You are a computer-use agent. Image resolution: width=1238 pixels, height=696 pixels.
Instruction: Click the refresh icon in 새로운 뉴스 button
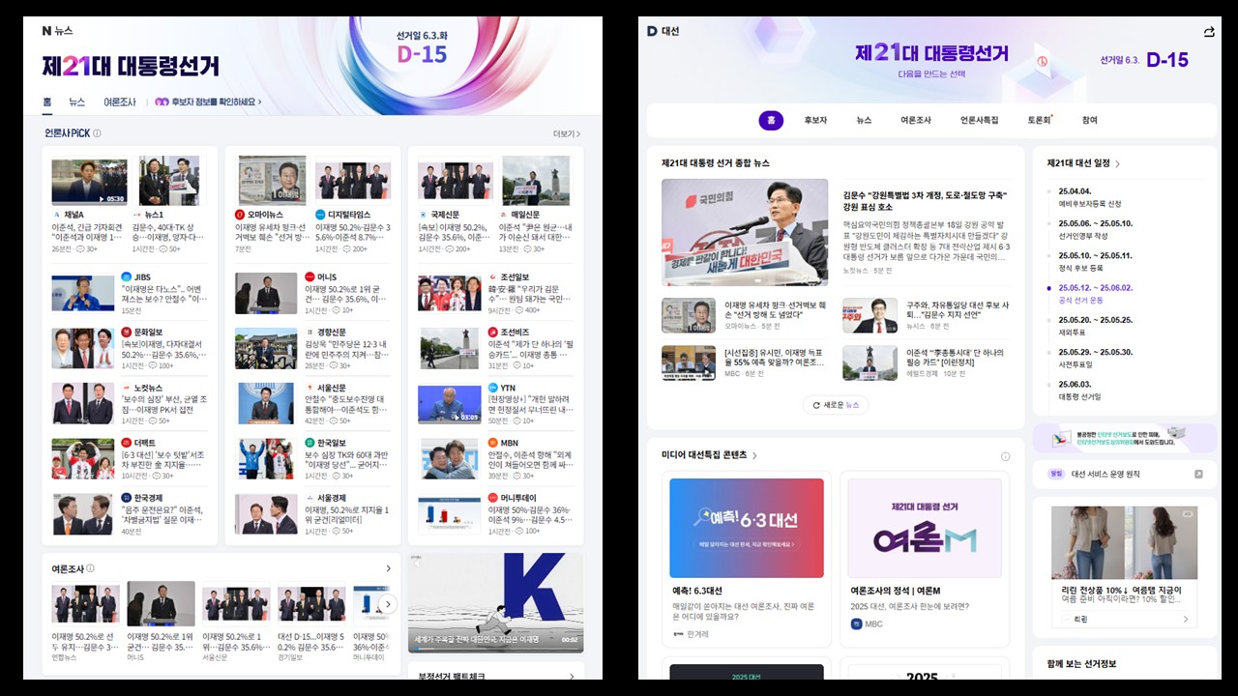click(x=817, y=405)
